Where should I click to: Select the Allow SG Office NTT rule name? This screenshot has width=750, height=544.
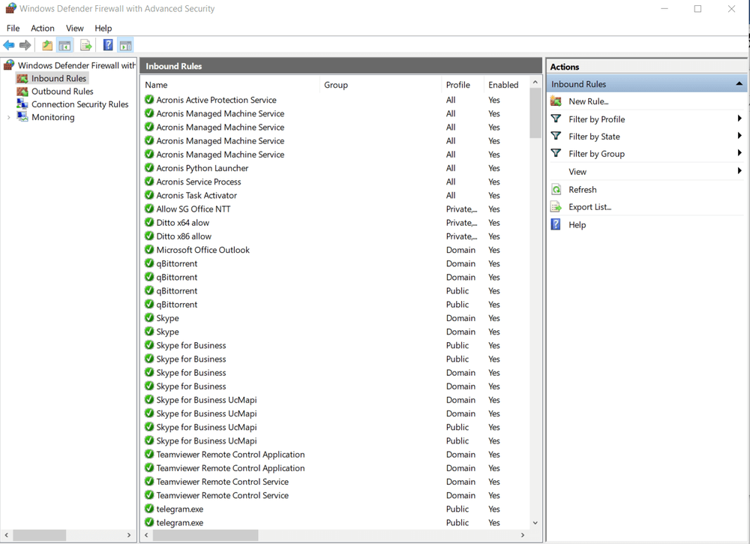click(193, 209)
